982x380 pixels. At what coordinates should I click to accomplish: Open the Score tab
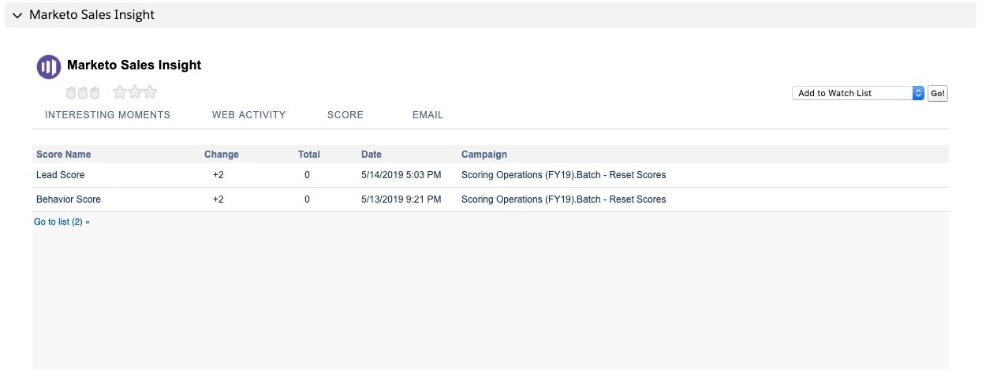(345, 115)
